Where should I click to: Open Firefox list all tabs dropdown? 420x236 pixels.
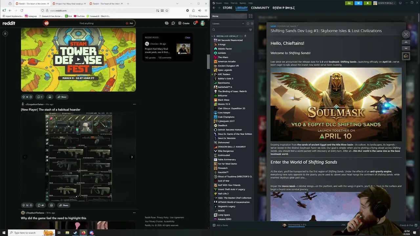point(178,4)
